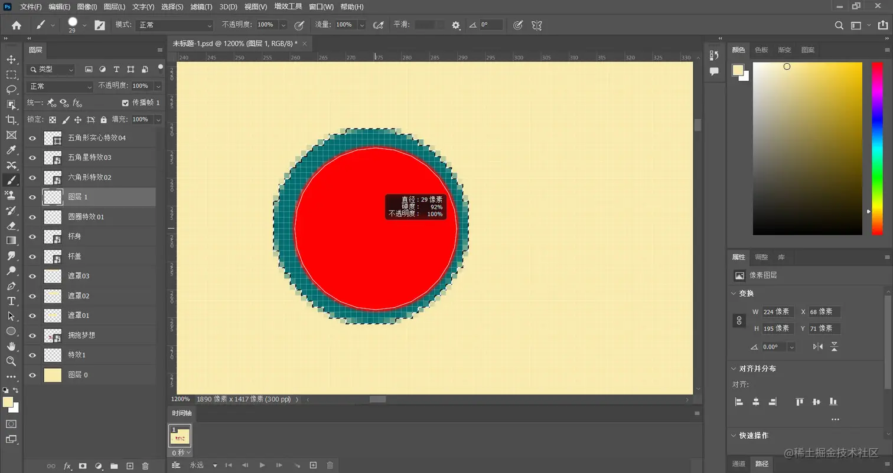Open the 正常 blend mode dropdown
The width and height of the screenshot is (893, 473).
coord(59,86)
